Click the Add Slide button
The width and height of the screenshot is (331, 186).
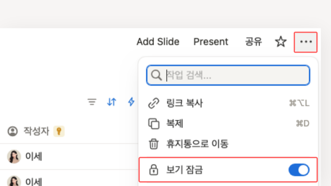[x=158, y=42]
